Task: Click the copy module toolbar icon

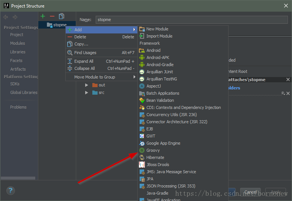Action: click(62, 16)
